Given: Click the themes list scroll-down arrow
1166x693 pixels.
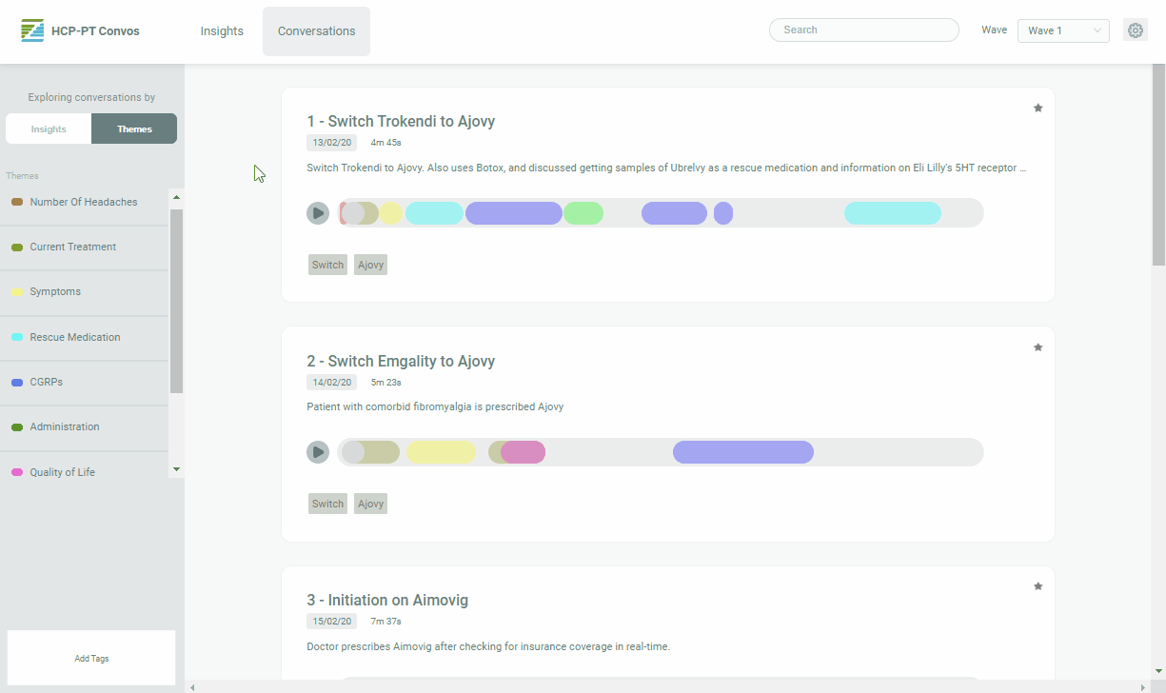Looking at the screenshot, I should (x=176, y=469).
